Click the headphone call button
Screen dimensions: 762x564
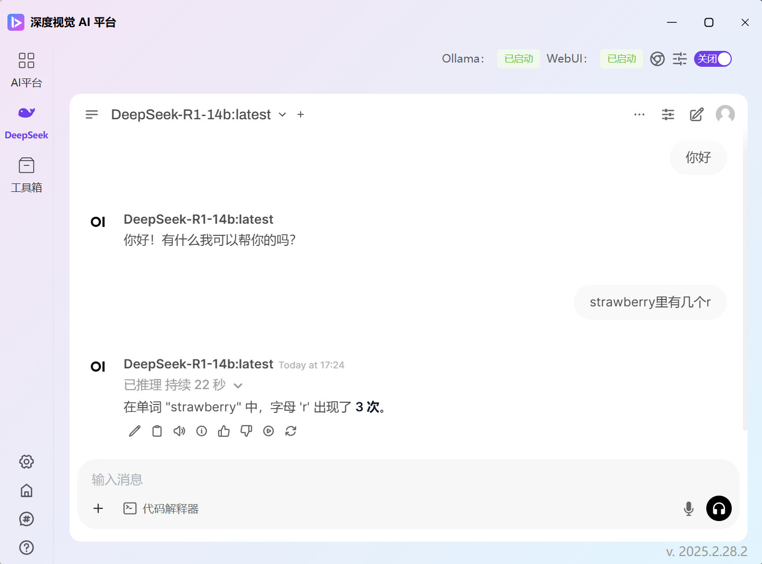point(718,508)
